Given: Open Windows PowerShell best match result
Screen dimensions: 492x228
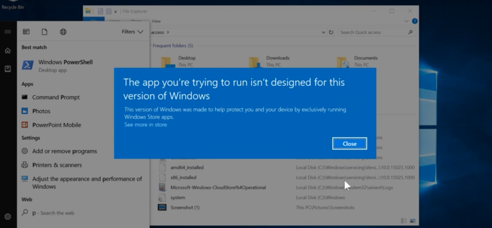Looking at the screenshot, I should tap(65, 66).
